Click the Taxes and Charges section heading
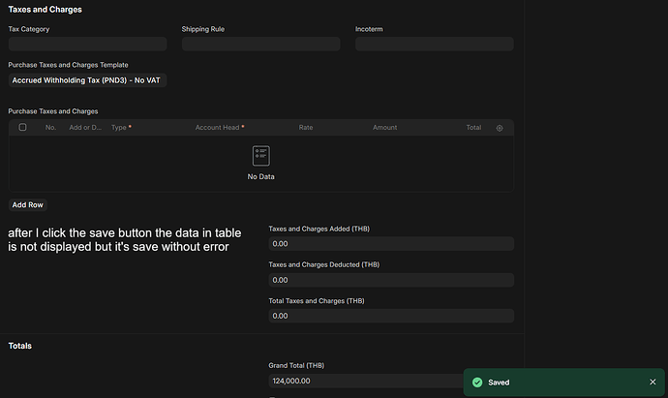Image resolution: width=668 pixels, height=398 pixels. click(46, 10)
